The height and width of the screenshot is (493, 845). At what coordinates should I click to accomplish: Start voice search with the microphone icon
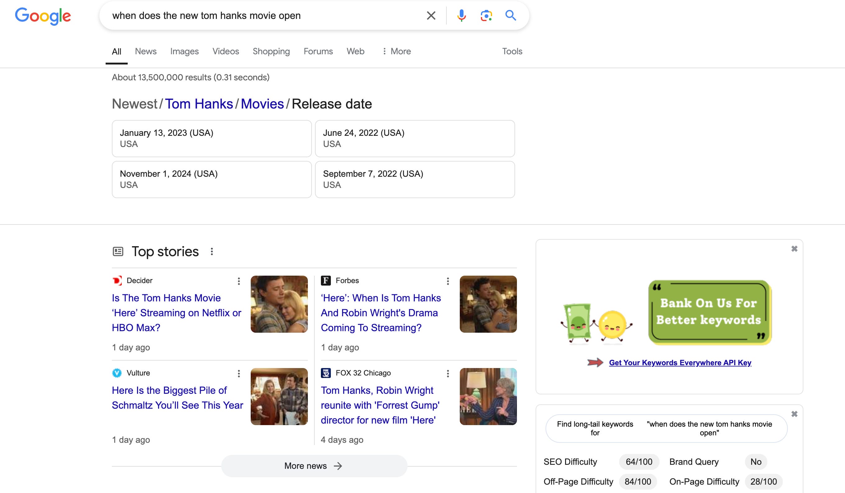tap(461, 16)
